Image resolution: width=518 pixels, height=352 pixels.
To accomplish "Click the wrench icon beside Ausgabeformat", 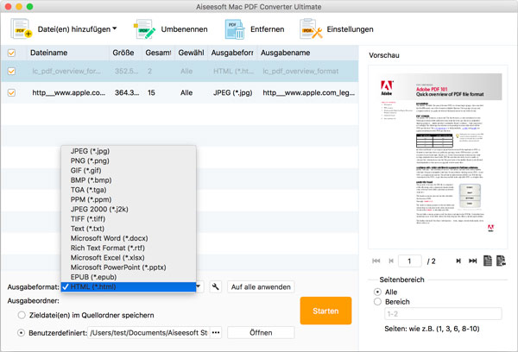I will [215, 286].
